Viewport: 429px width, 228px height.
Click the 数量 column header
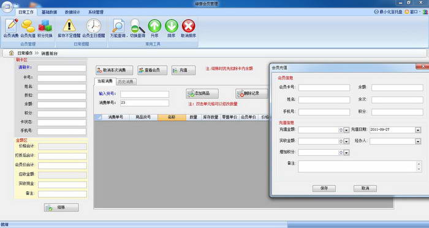coord(194,117)
